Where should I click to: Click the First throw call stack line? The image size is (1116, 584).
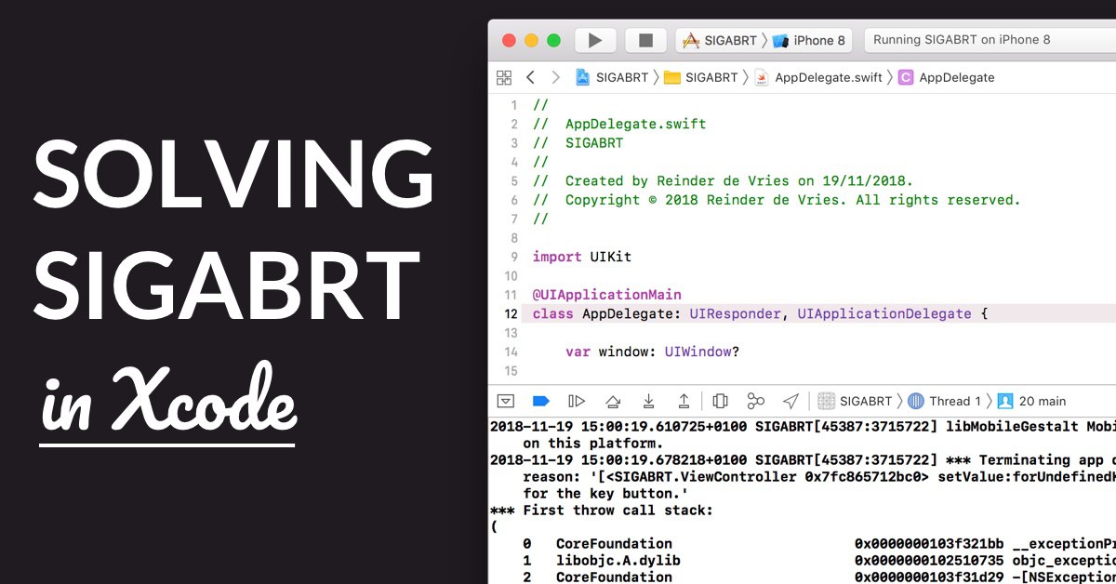tap(600, 510)
